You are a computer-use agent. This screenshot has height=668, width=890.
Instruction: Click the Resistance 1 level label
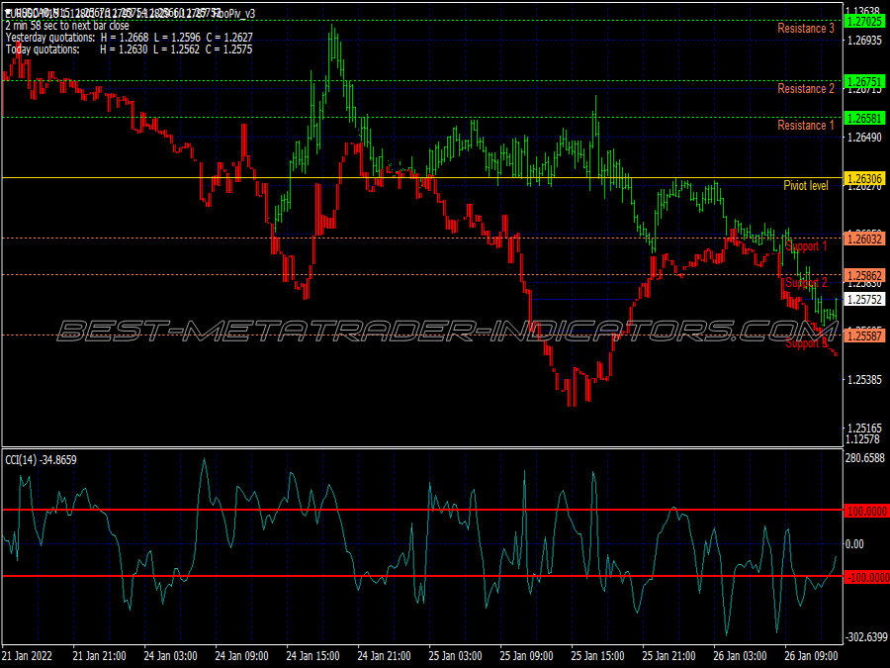(x=805, y=125)
